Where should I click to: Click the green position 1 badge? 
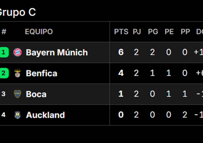4,52
